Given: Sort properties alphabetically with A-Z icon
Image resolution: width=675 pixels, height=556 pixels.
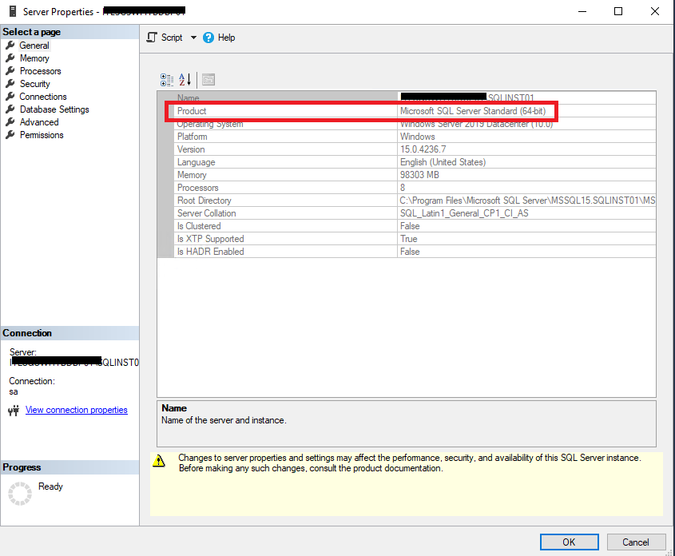Looking at the screenshot, I should tap(185, 80).
